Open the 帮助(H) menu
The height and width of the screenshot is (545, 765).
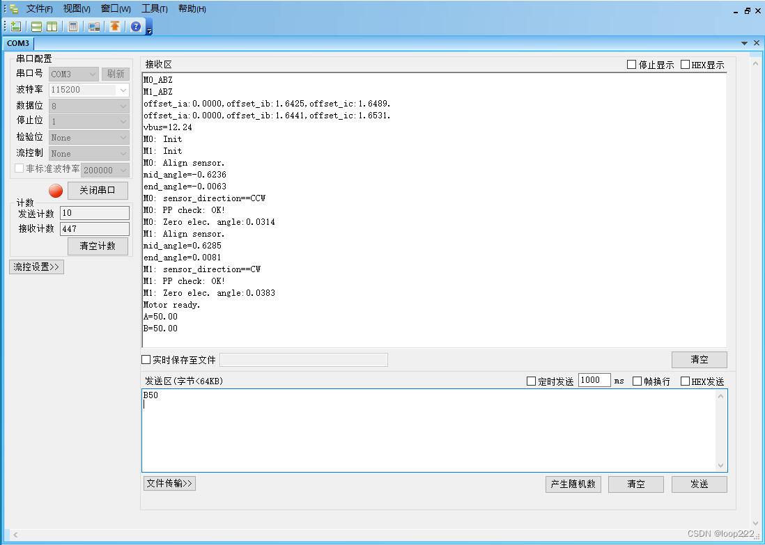point(192,9)
